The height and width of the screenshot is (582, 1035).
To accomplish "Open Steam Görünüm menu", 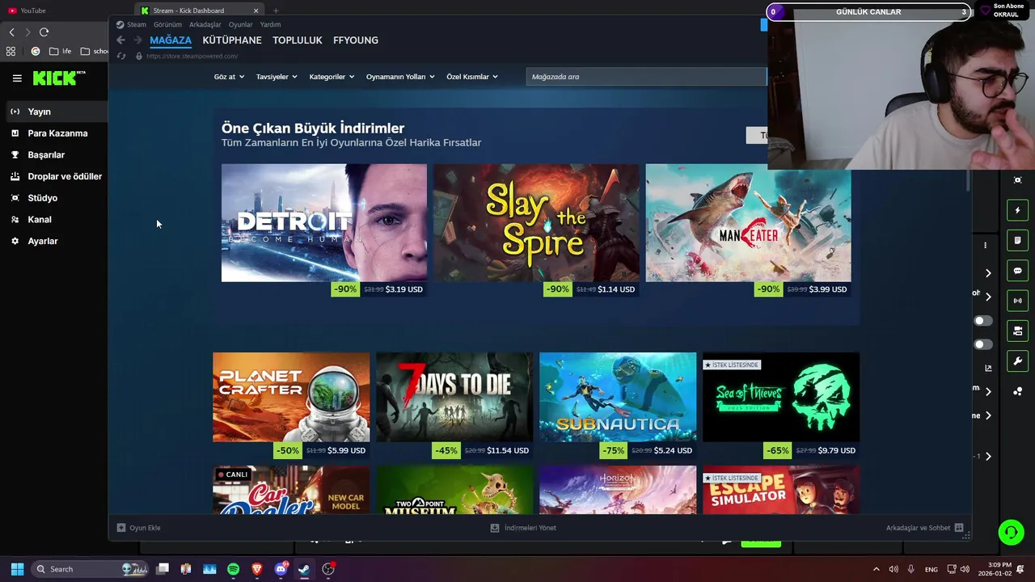I will point(167,24).
